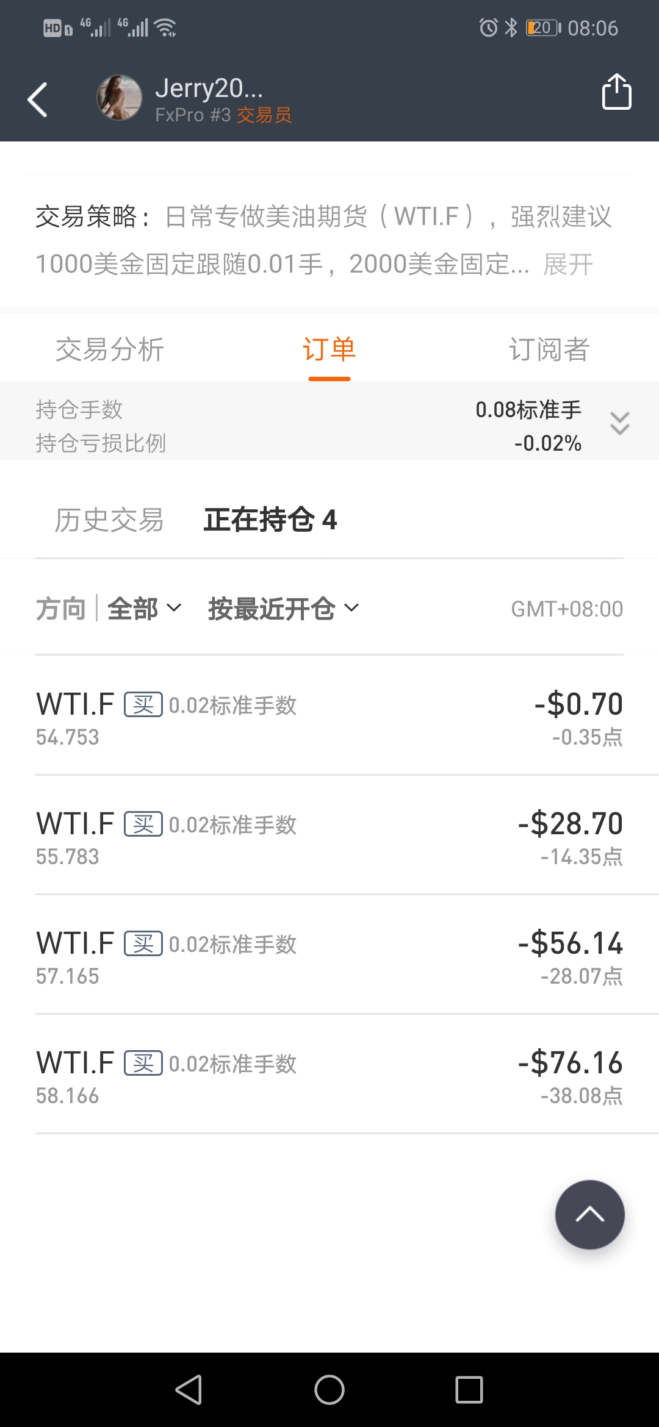Tap the 买 badge on 58.166 order

click(143, 1063)
